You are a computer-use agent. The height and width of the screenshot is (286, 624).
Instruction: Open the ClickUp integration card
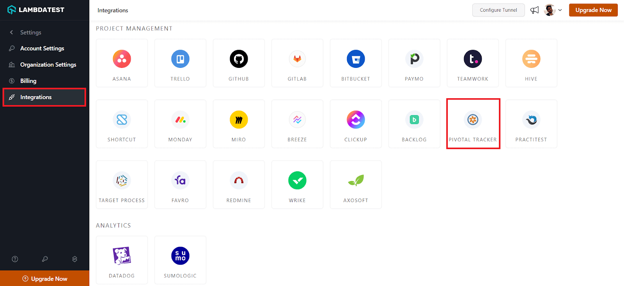(x=356, y=124)
